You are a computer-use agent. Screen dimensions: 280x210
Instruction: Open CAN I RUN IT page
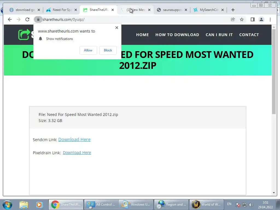(219, 35)
